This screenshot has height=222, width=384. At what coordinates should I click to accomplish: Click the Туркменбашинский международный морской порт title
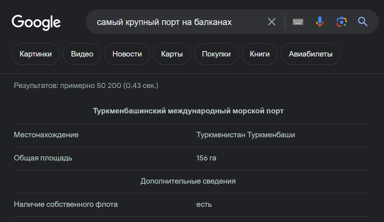[188, 111]
